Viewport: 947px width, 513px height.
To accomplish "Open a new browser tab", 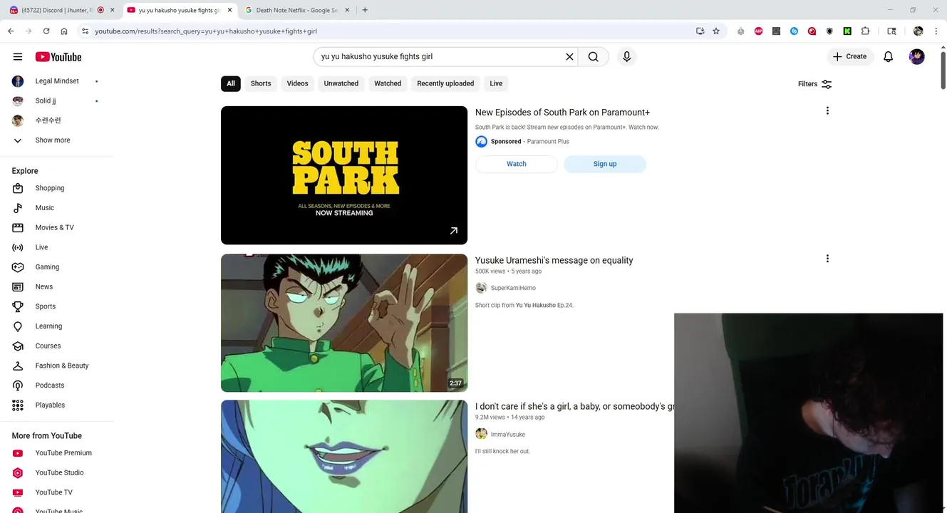I will (x=365, y=10).
